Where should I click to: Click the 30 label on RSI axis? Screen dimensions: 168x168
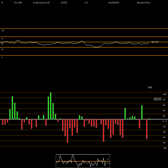[2, 49]
